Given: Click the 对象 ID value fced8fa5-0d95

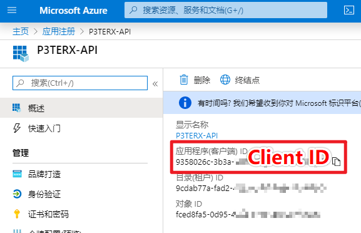Looking at the screenshot, I should 205,215.
